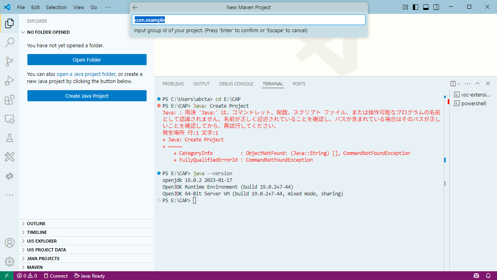
Task: Open Copilot status icon in status bar
Action: click(x=476, y=276)
